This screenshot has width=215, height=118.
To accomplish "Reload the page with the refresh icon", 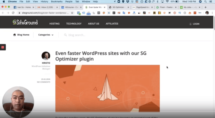I will click(x=13, y=13).
